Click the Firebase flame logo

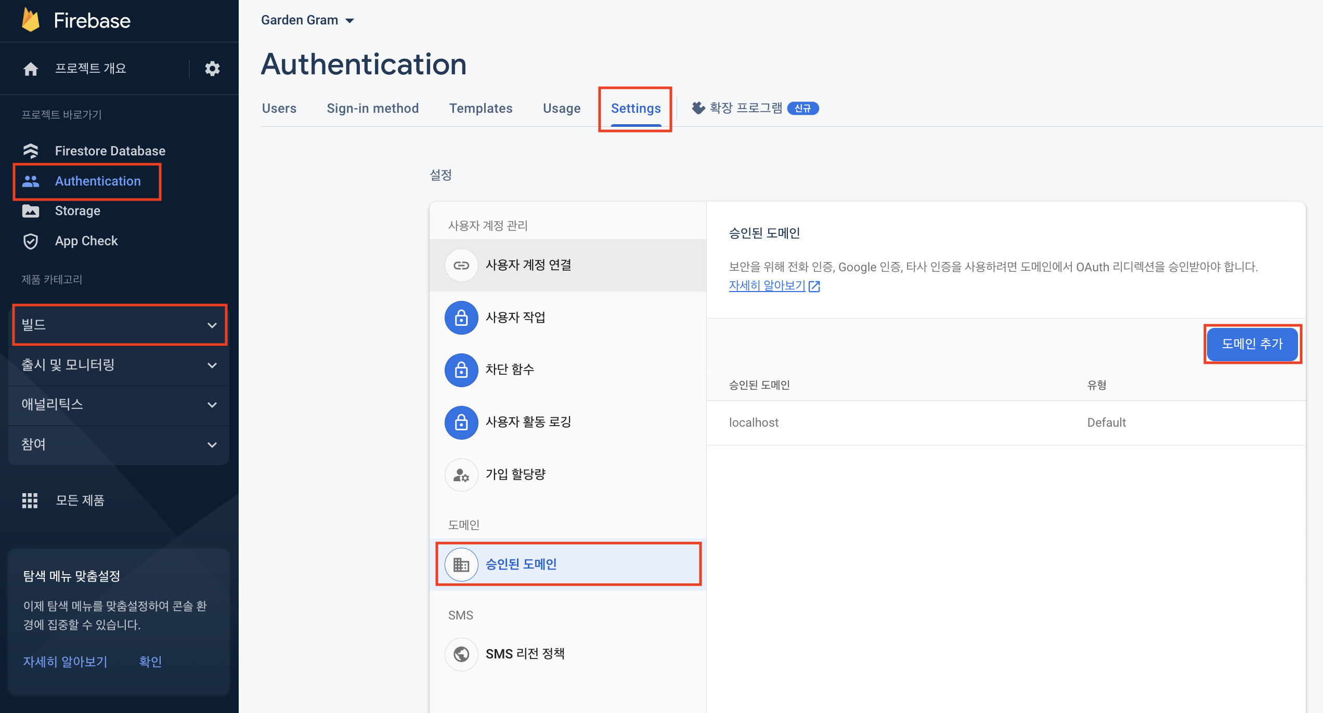click(31, 21)
